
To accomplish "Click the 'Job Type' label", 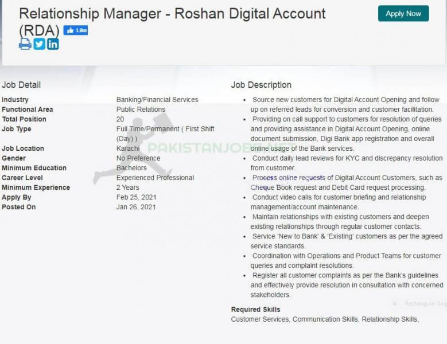I will (17, 129).
